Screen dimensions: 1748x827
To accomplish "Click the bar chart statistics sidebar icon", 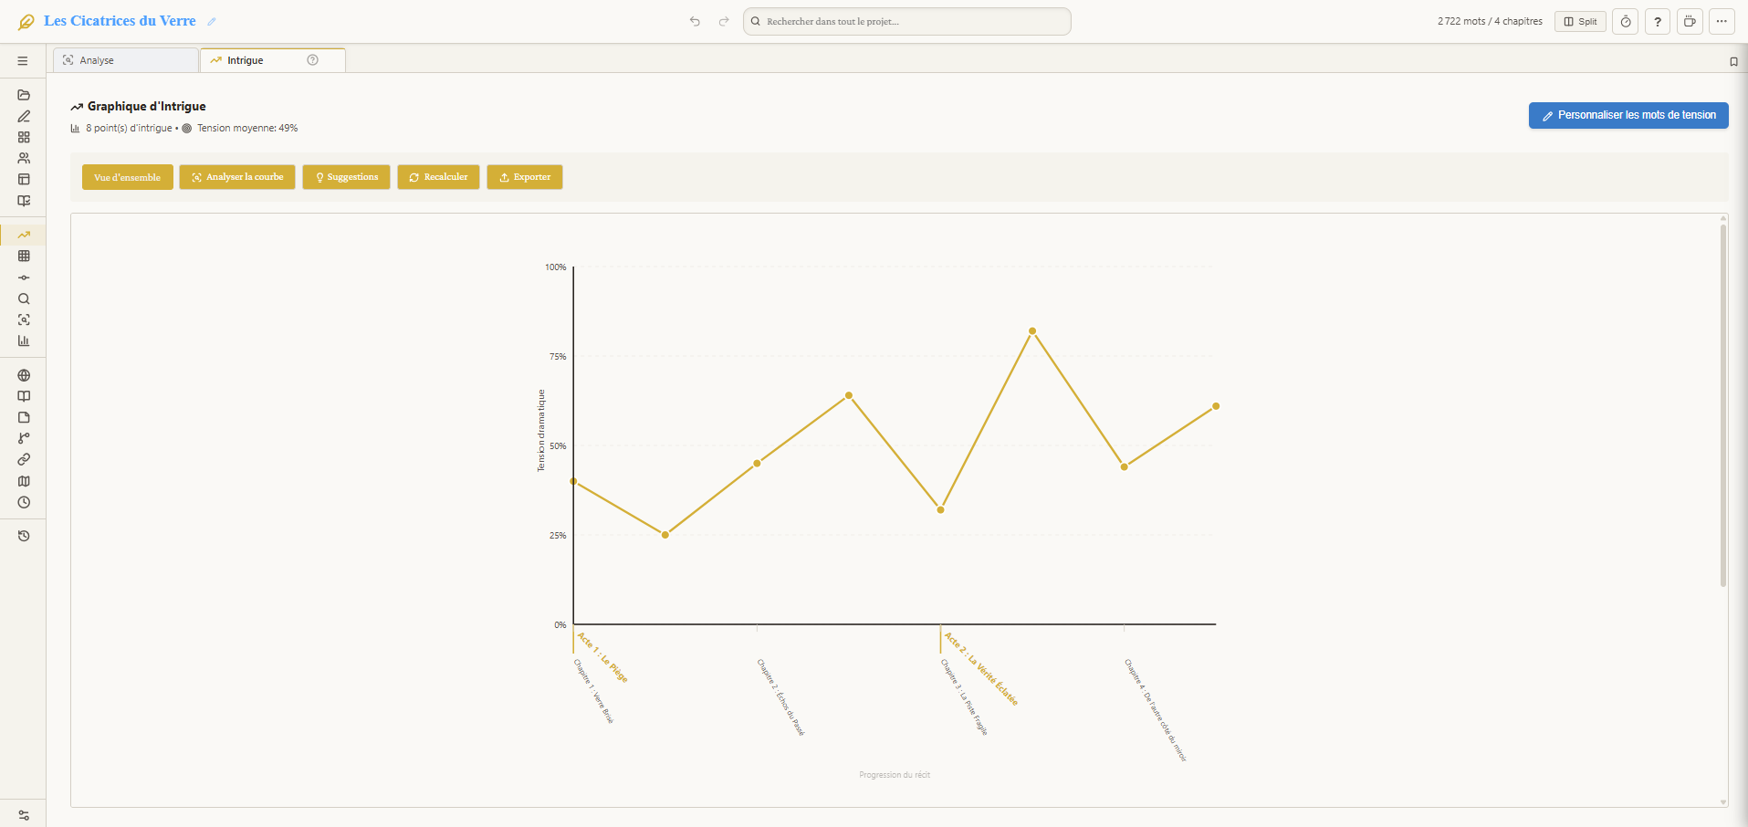I will (x=24, y=340).
